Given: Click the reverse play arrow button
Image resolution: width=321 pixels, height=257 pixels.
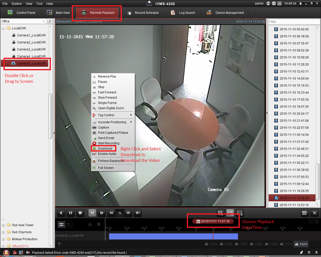Looking at the screenshot, I should (x=61, y=213).
